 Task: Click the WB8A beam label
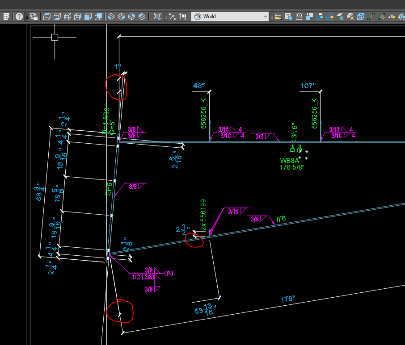click(290, 160)
